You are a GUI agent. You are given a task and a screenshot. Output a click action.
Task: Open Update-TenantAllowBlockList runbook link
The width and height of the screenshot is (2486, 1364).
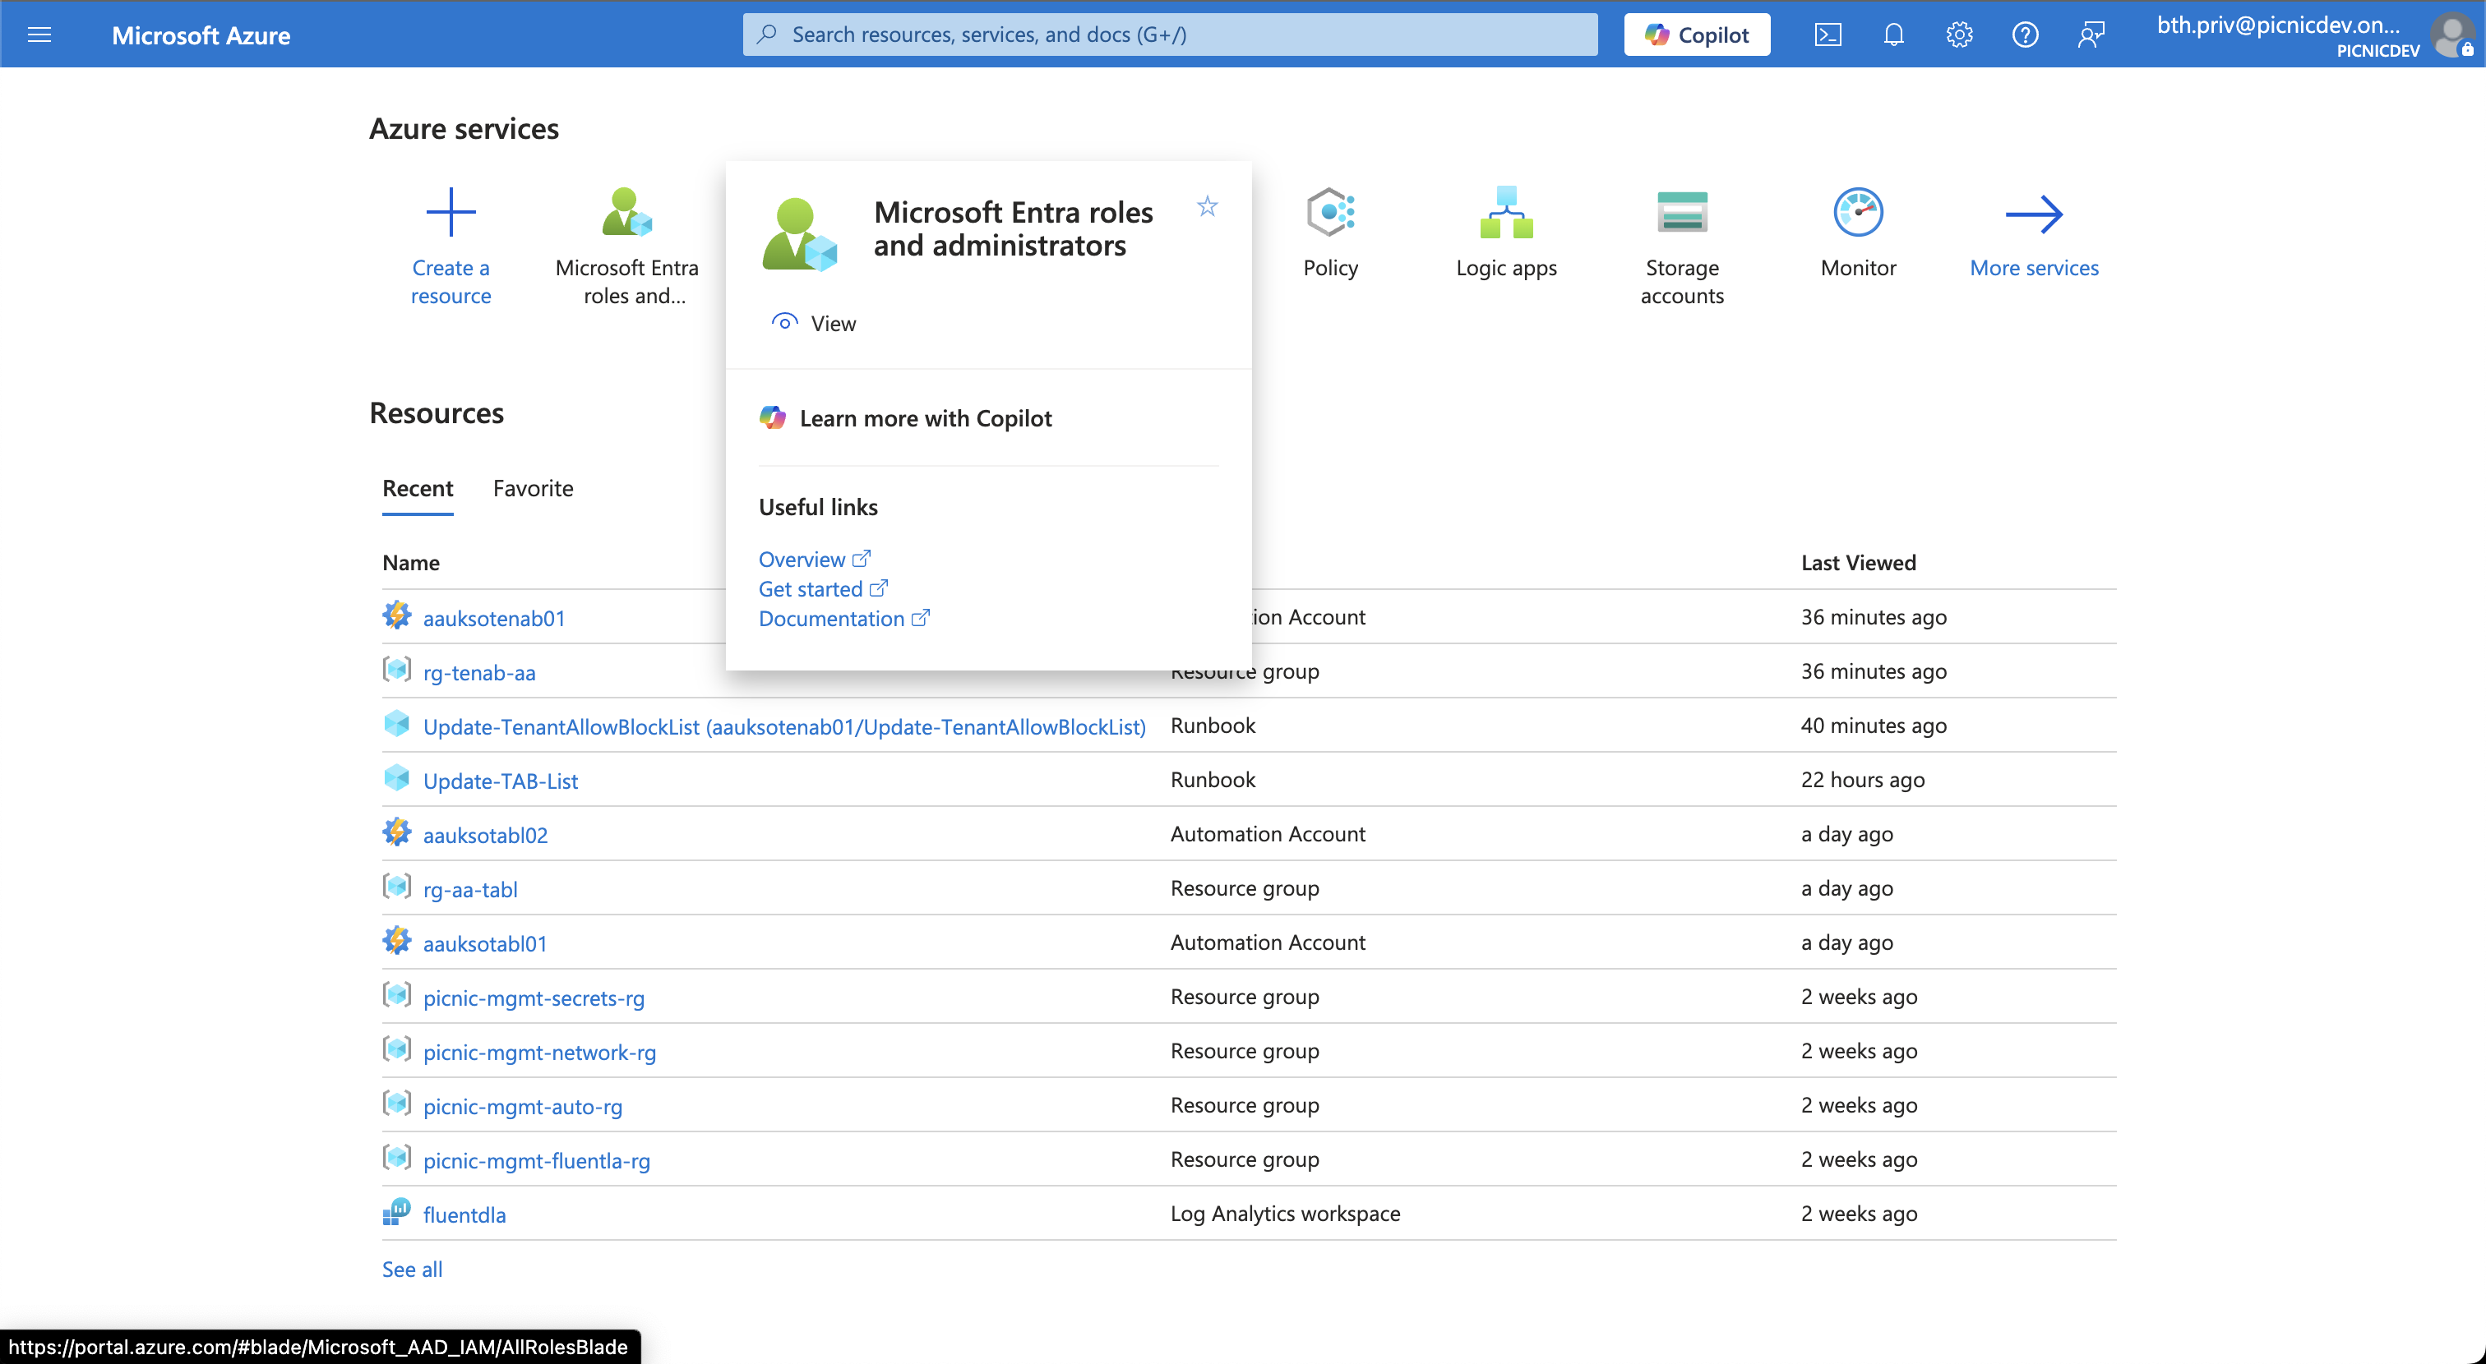click(x=784, y=726)
